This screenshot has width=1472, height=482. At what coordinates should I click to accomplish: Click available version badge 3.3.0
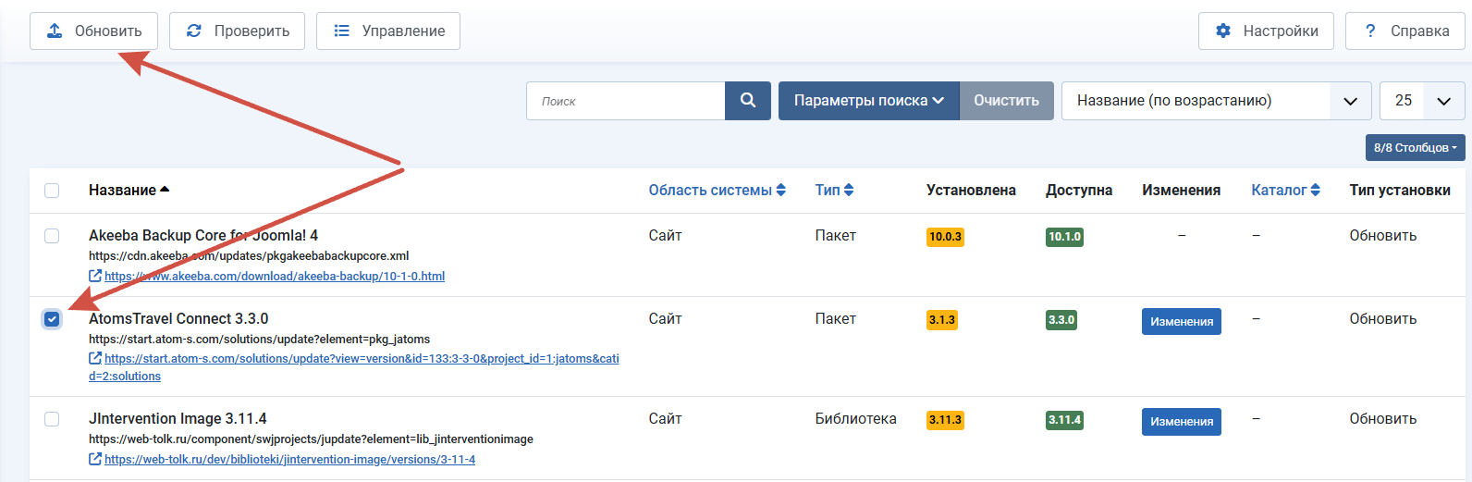(x=1061, y=320)
